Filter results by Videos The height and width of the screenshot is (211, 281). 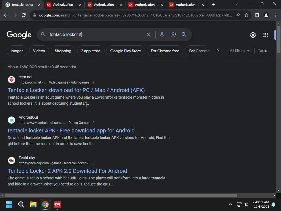(x=39, y=51)
